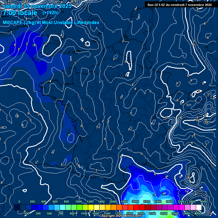Click the '(+192h)' forecast offset label
Image resolution: width=218 pixels, height=218 pixels.
click(x=51, y=13)
